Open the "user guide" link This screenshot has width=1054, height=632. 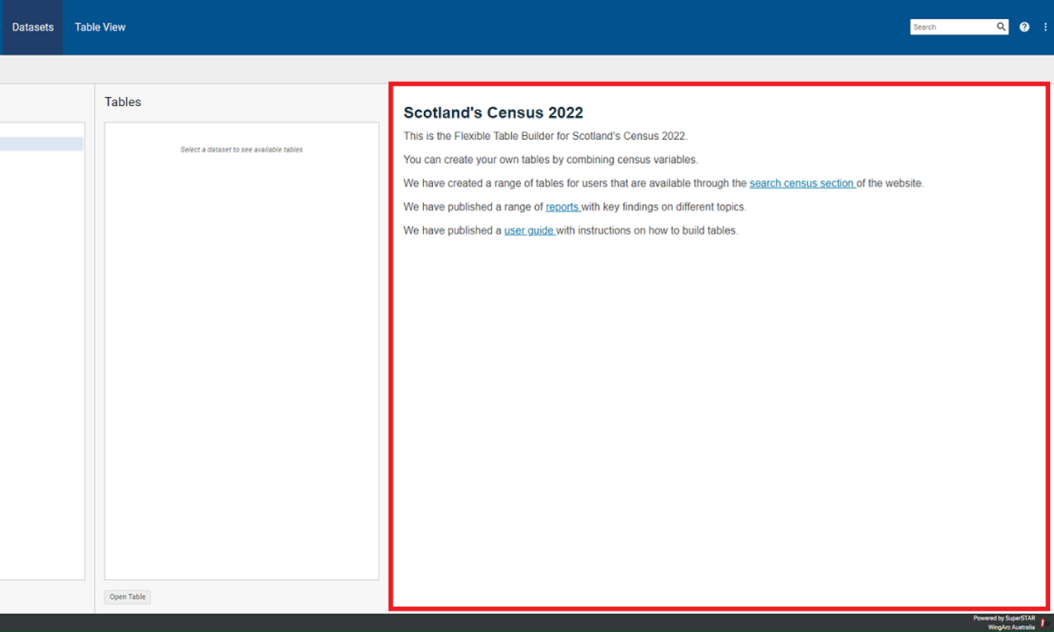pyautogui.click(x=529, y=231)
